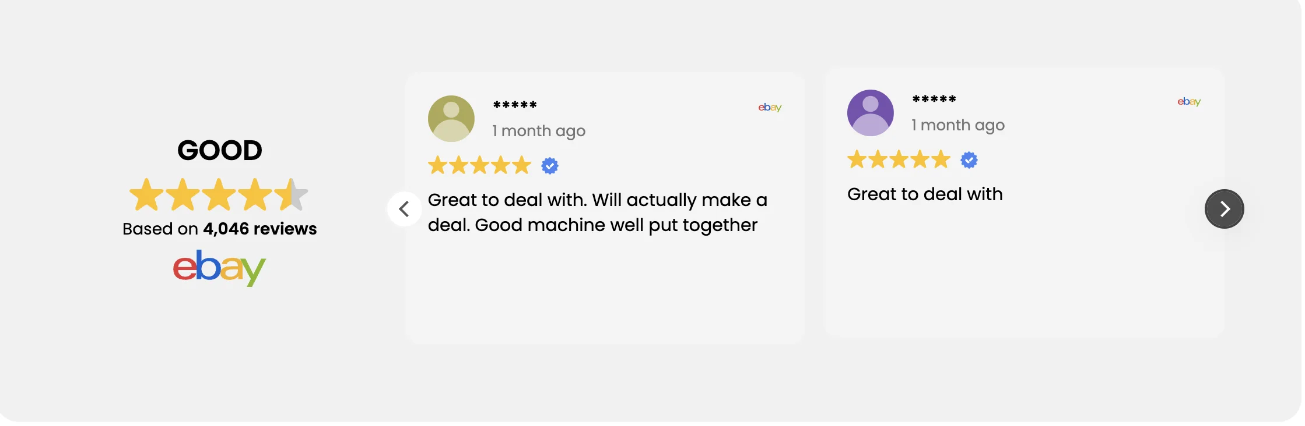Viewport: 1305px width, 426px height.
Task: Click the masked reviewer name on the second review
Action: coord(934,100)
